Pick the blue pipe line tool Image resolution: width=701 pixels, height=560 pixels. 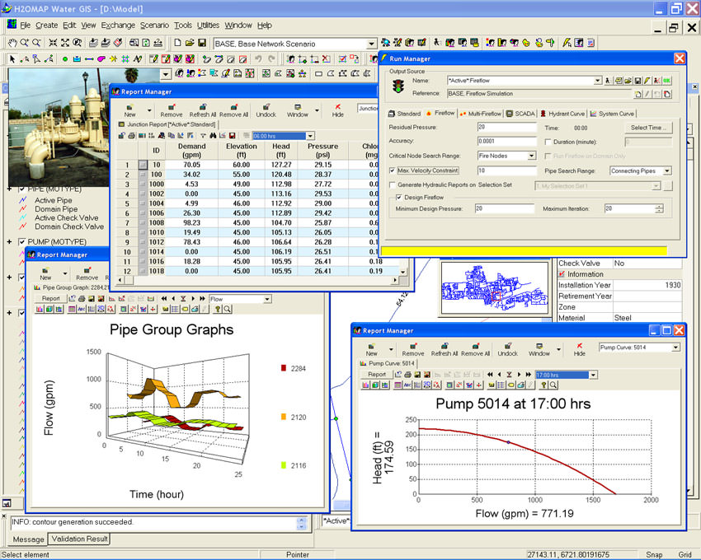pos(89,59)
